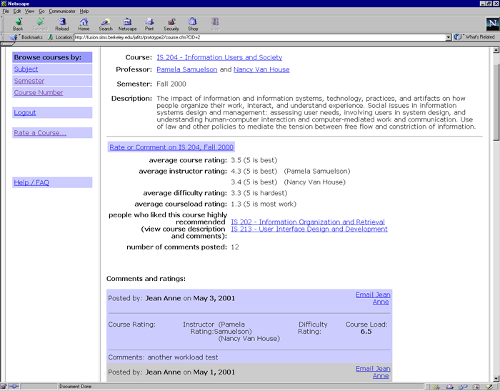Screen dimensions: 500x391
Task: Open the Help menu
Action: pyautogui.click(x=84, y=11)
